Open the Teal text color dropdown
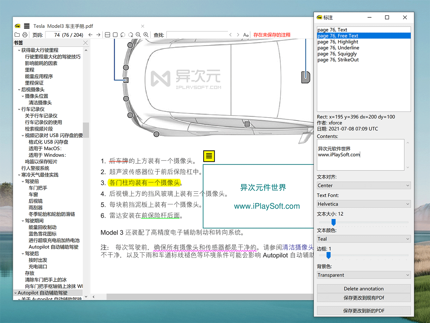Viewport: 430px width, 323px height. pyautogui.click(x=364, y=239)
